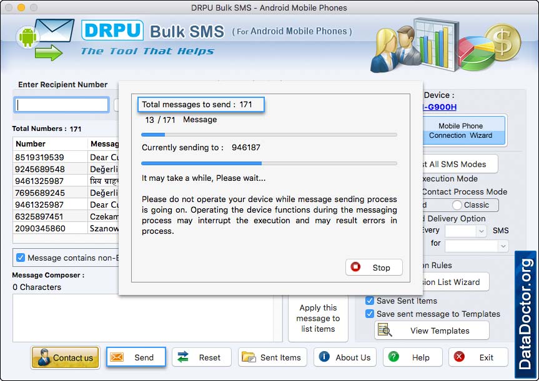Screen dimensions: 539x381
Task: Click the G900H device link
Action: tap(440, 107)
